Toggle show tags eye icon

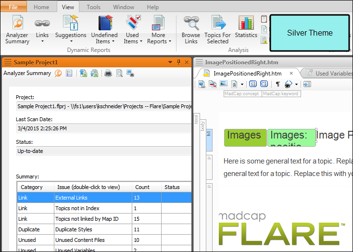point(289,84)
